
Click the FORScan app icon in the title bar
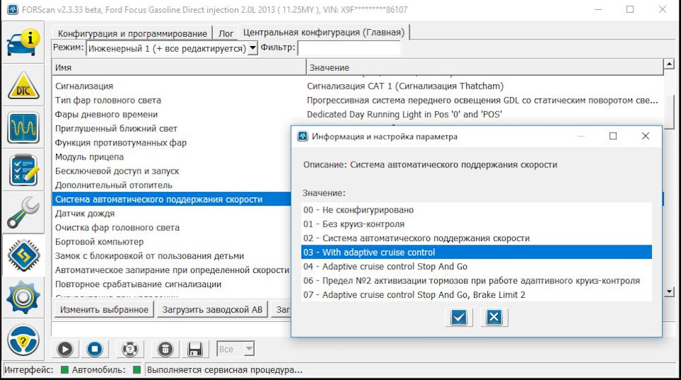click(12, 9)
